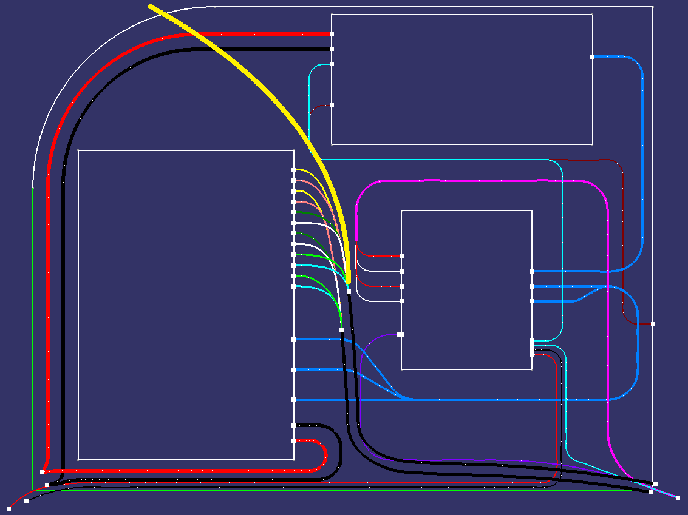
Task: Click the thick black wire's connector on the top box
Action: click(x=332, y=49)
